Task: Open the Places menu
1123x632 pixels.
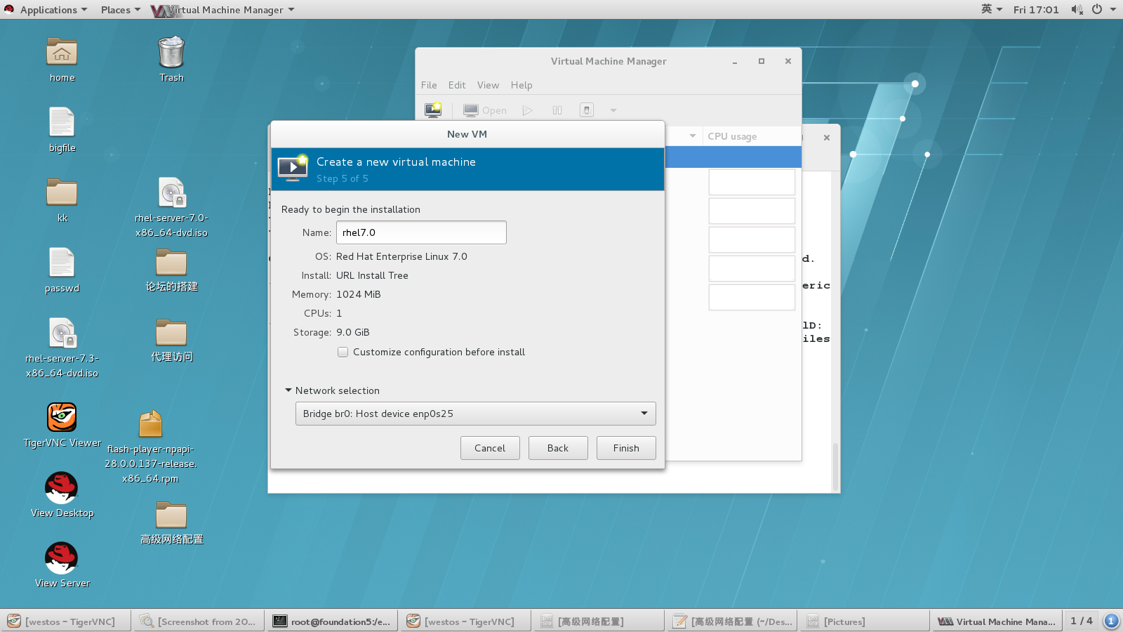Action: tap(120, 9)
